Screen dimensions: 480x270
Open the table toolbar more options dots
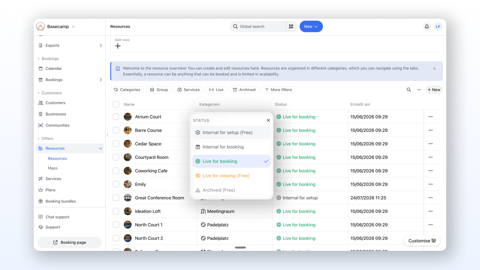[x=419, y=90]
